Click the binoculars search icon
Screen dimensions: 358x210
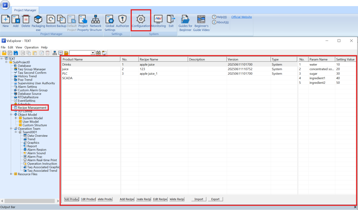pos(98,53)
